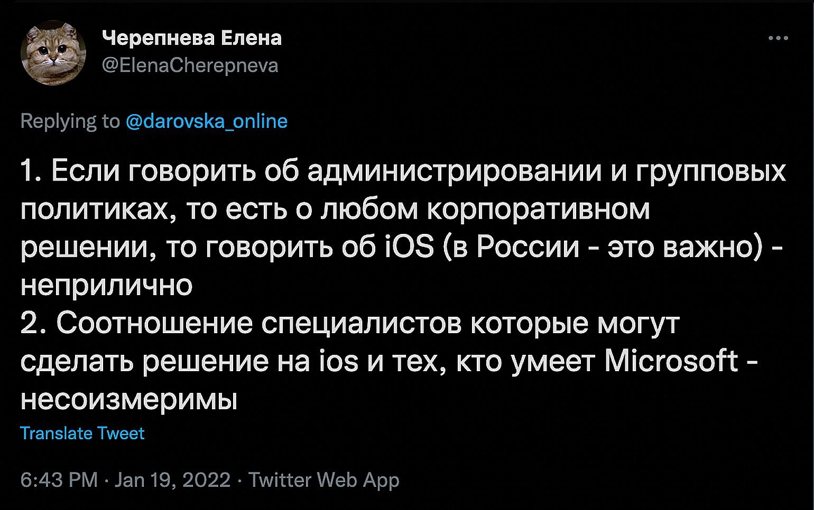Click Translate Tweet
The width and height of the screenshot is (814, 510).
pos(82,433)
